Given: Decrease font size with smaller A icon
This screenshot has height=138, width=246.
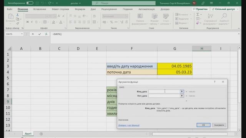Looking at the screenshot, I should (x=63, y=16).
